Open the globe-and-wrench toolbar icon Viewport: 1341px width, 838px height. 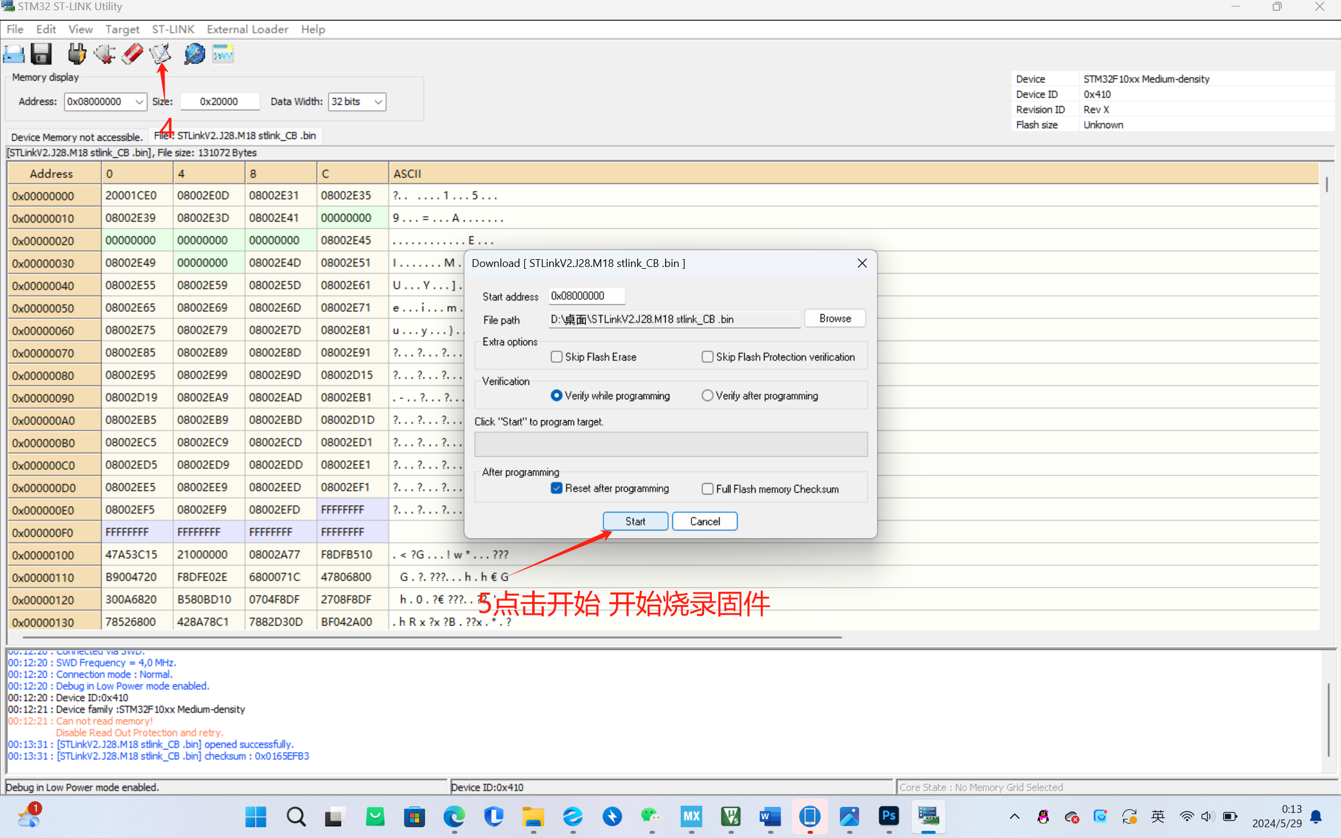tap(195, 54)
